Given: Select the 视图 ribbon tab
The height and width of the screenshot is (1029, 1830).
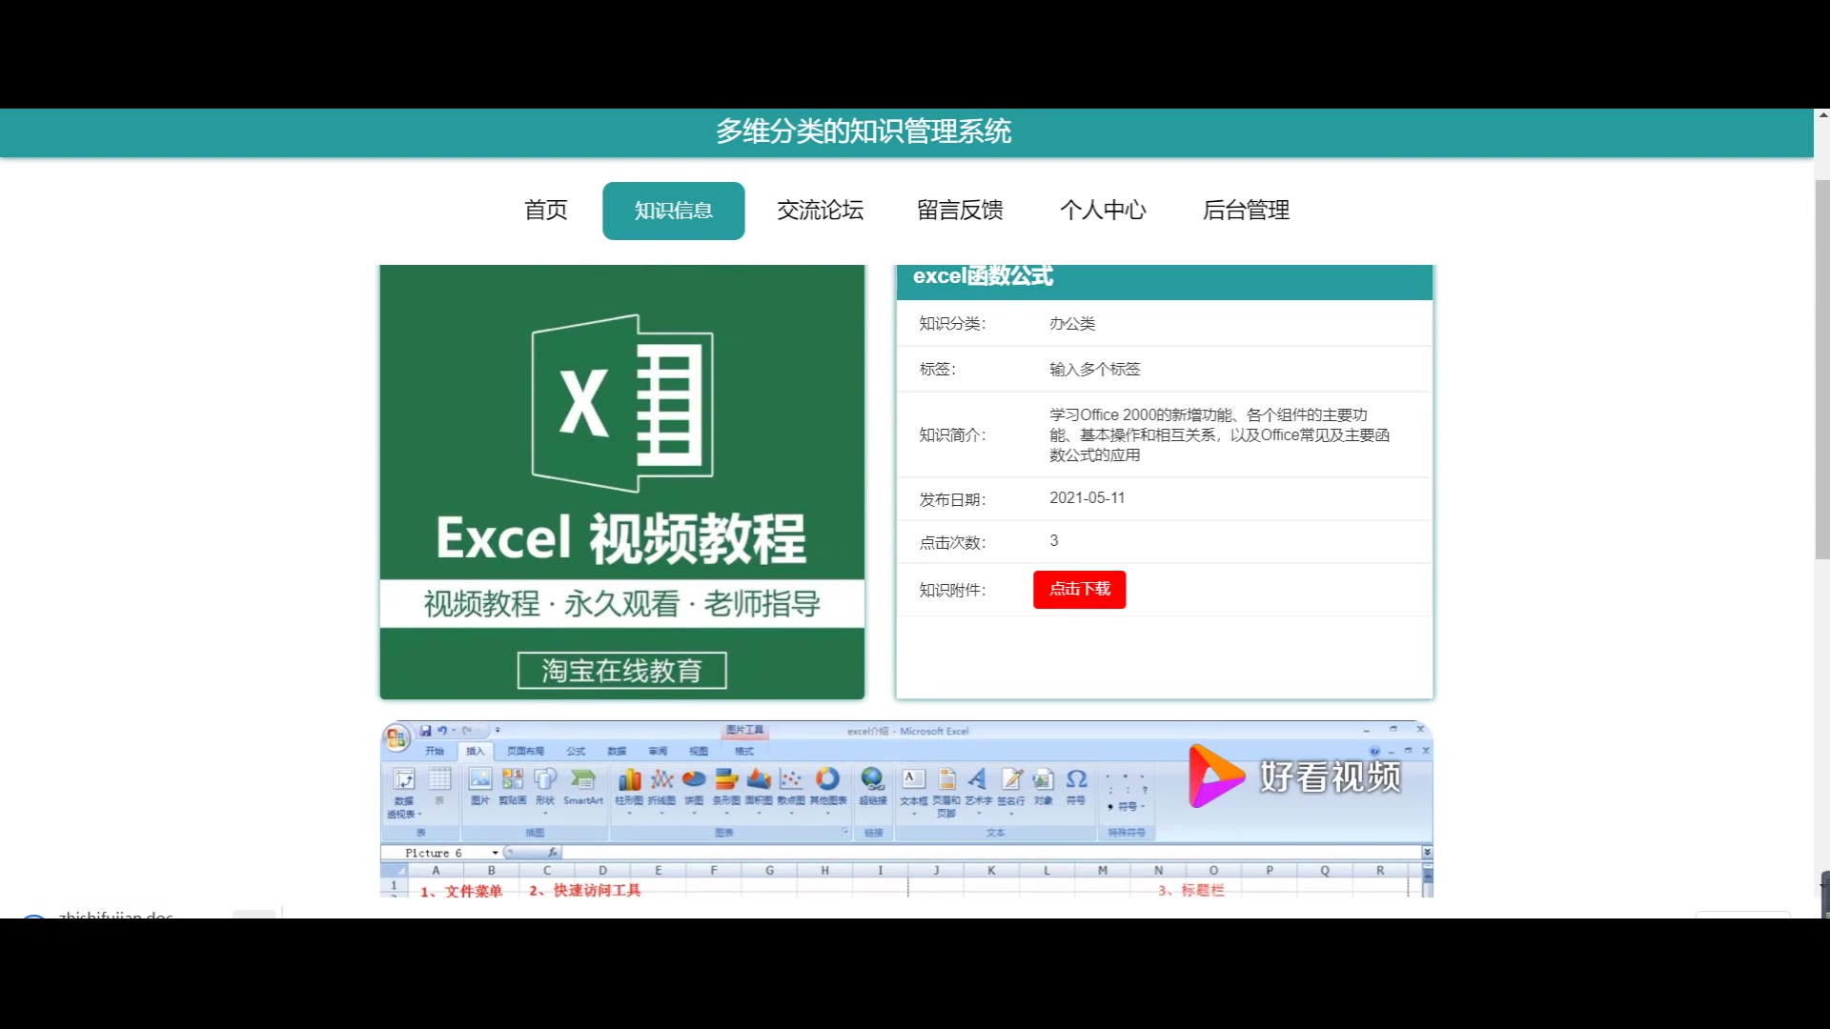Looking at the screenshot, I should click(699, 751).
